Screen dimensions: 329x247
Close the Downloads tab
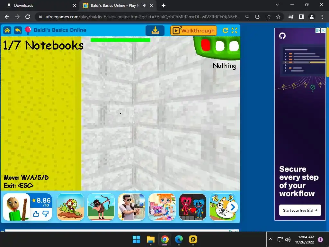pyautogui.click(x=75, y=5)
